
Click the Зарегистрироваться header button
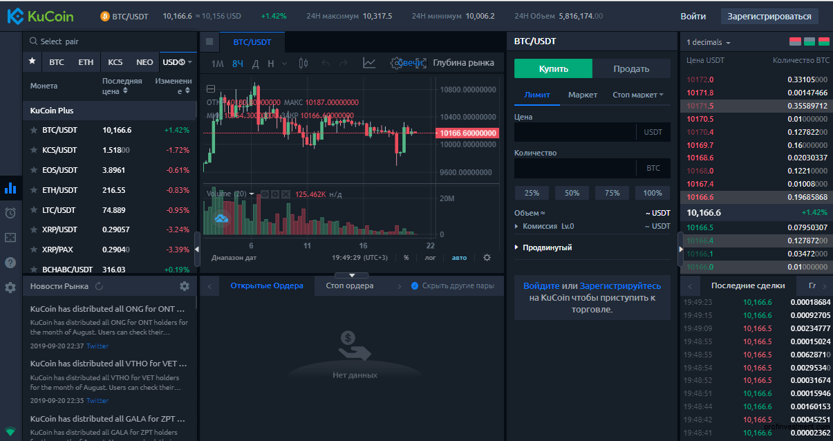769,16
